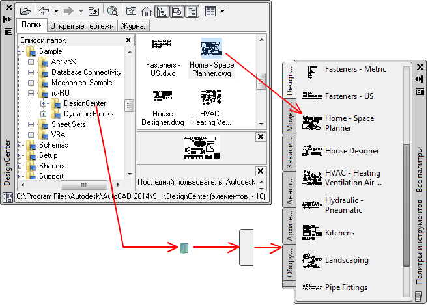Select the Pipe Fittings palette tool
The height and width of the screenshot is (305, 428).
(x=335, y=287)
